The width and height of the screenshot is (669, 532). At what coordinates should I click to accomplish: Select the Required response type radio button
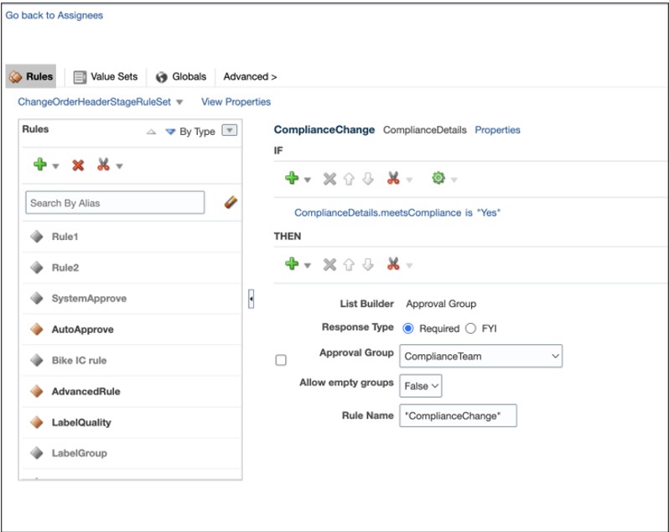[x=408, y=328]
